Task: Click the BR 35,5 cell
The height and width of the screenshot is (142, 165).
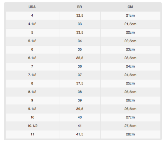Action: point(80,58)
